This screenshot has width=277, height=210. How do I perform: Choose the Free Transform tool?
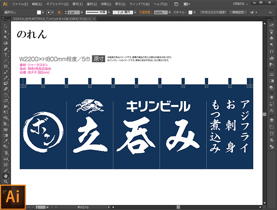pyautogui.click(x=6, y=112)
